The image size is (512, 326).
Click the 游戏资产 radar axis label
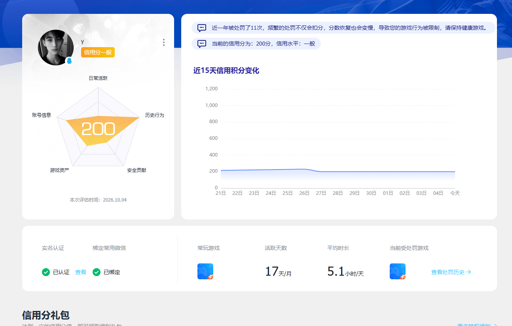60,170
